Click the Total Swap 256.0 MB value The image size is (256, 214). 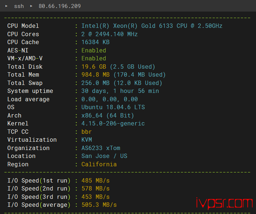pyautogui.click(x=96, y=83)
